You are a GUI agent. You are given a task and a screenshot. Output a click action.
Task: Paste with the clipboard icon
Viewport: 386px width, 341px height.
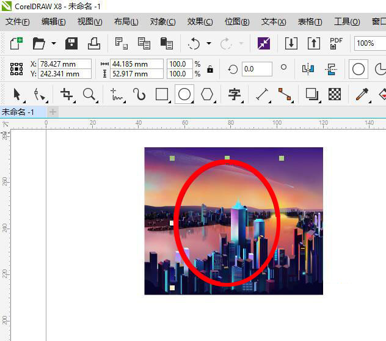pos(167,43)
